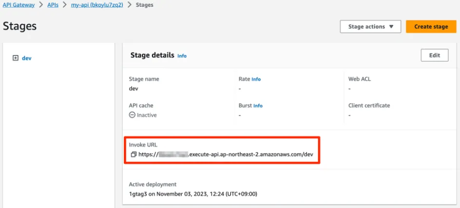
Task: Open Info link next to Burst
Action: click(x=258, y=106)
